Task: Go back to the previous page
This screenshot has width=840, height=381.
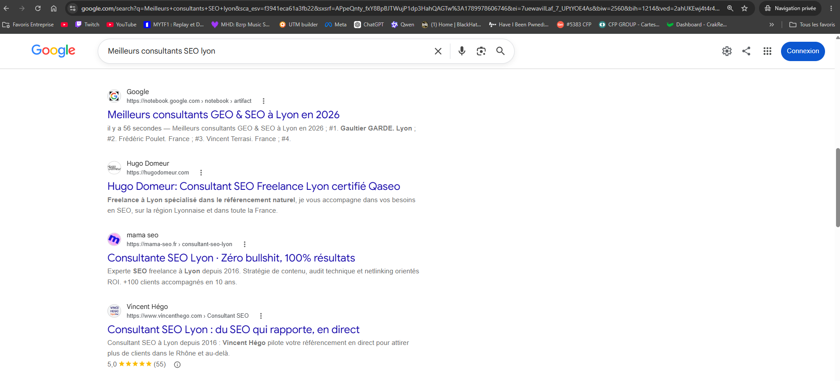Action: 6,8
